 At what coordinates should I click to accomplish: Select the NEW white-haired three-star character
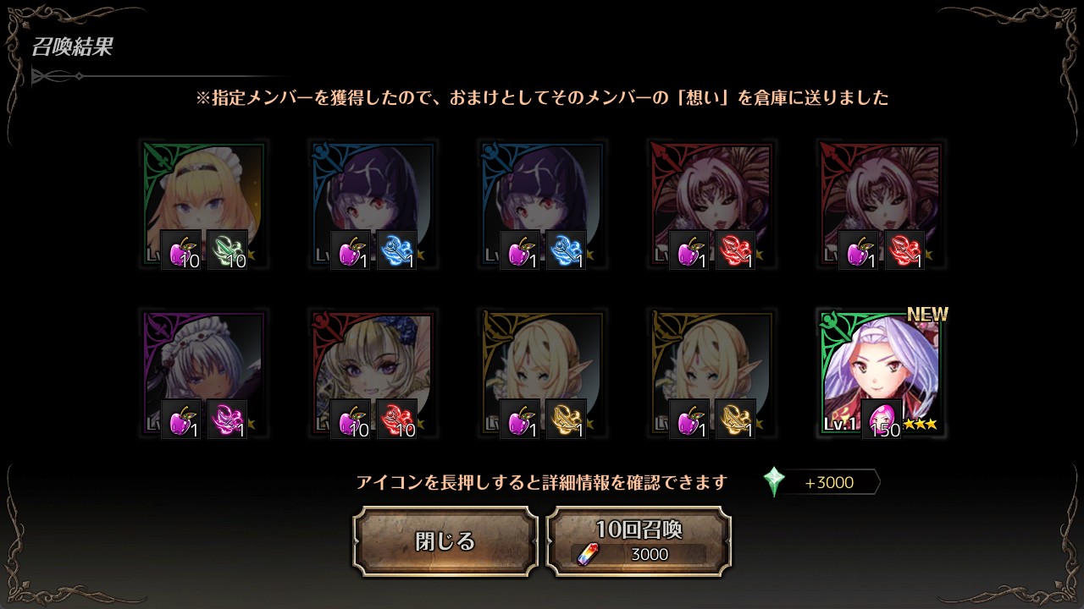881,373
